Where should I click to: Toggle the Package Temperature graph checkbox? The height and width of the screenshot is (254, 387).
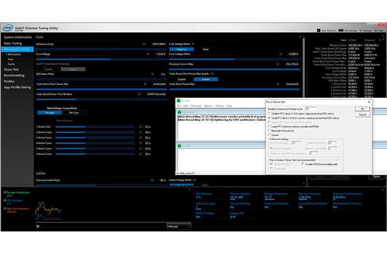5,192
